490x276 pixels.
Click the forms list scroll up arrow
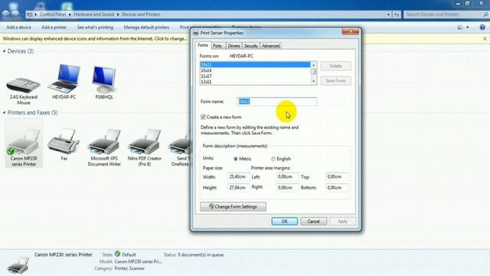point(313,65)
